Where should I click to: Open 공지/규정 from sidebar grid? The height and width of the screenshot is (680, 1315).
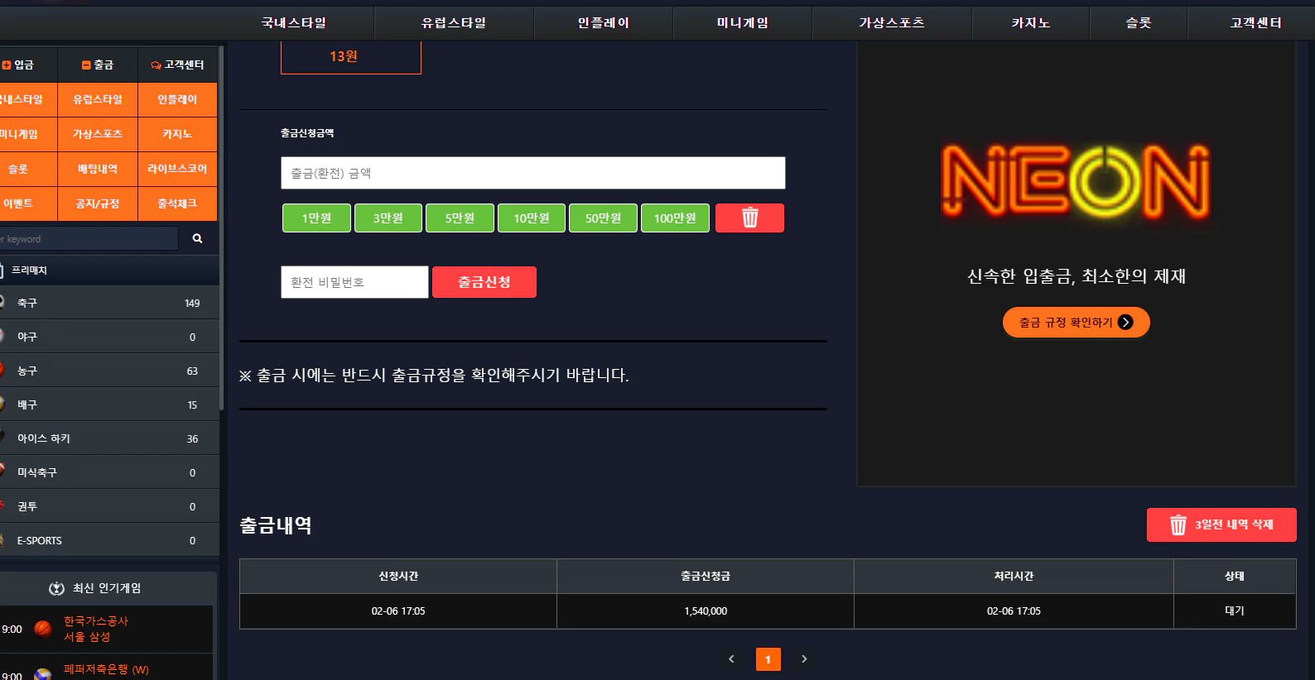(98, 204)
